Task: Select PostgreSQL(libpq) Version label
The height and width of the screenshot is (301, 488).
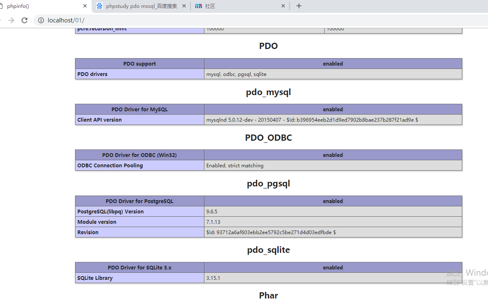Action: pyautogui.click(x=139, y=211)
